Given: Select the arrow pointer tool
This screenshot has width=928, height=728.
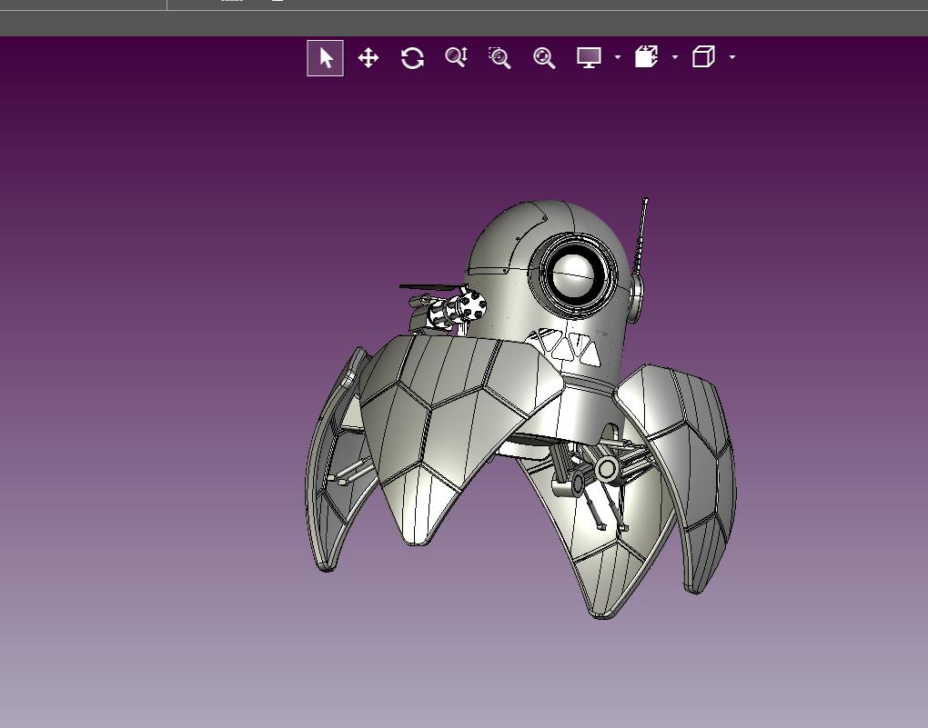Looking at the screenshot, I should (x=325, y=58).
